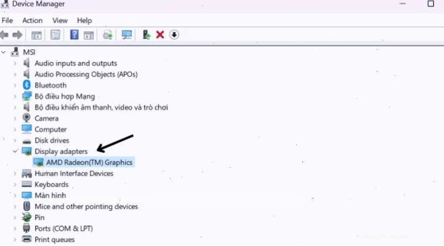
Task: Select the Disk drives label
Action: (52, 141)
